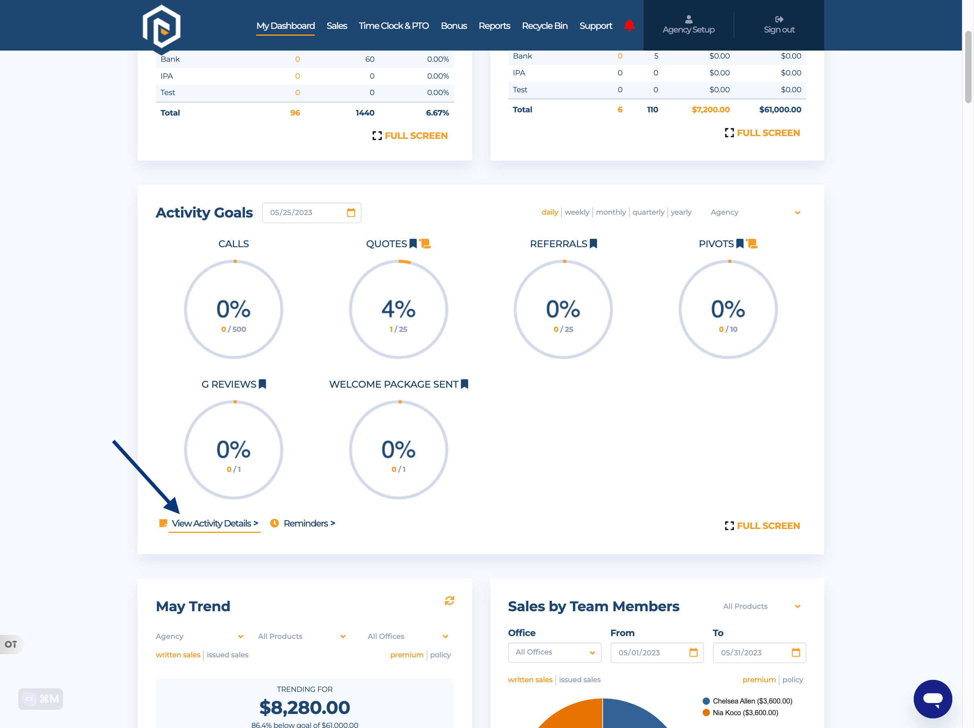This screenshot has height=728, width=974.
Task: Open the chat support bubble
Action: 933,699
